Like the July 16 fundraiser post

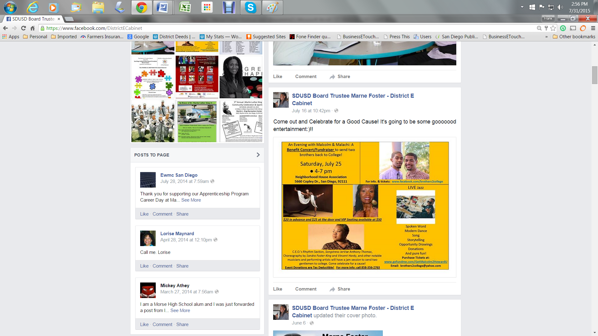[x=278, y=289]
